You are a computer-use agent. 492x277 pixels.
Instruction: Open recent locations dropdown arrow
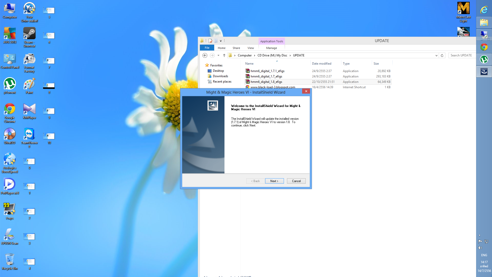(218, 55)
